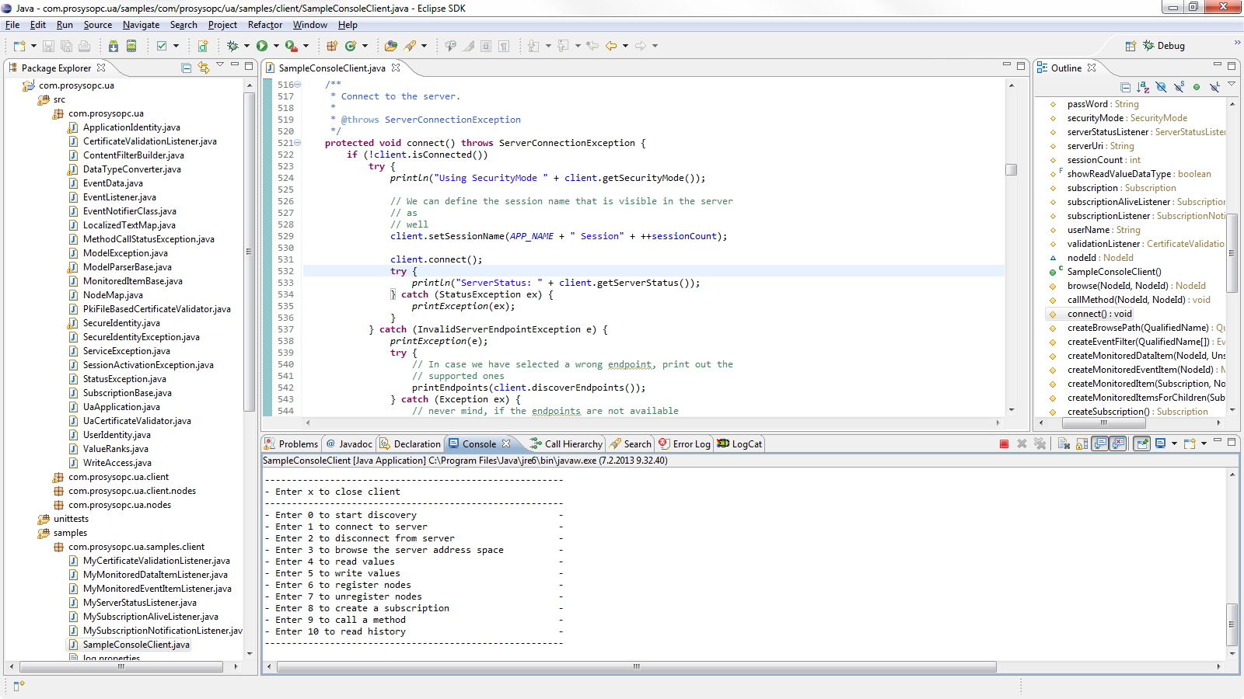Image resolution: width=1244 pixels, height=699 pixels.
Task: Enable Scroll Lock in the Console view
Action: click(1081, 443)
